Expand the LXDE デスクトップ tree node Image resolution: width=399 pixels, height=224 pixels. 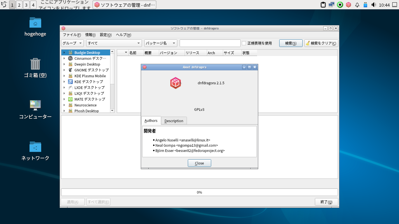[64, 87]
